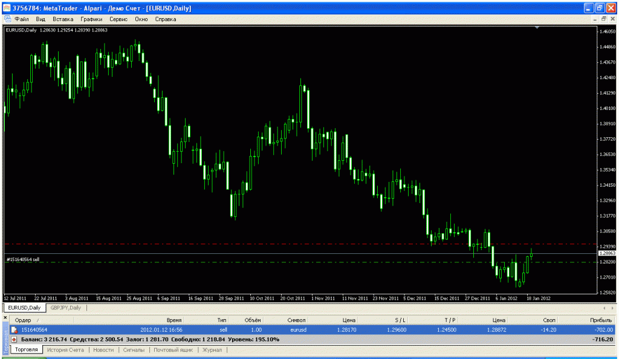Open the Вставка menu
Viewport: 619px width, 359px height.
pos(63,19)
